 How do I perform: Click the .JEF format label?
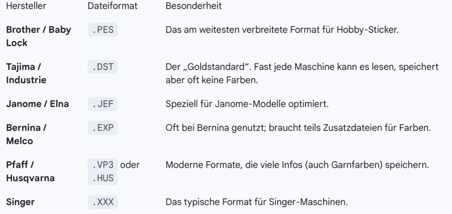pos(102,104)
